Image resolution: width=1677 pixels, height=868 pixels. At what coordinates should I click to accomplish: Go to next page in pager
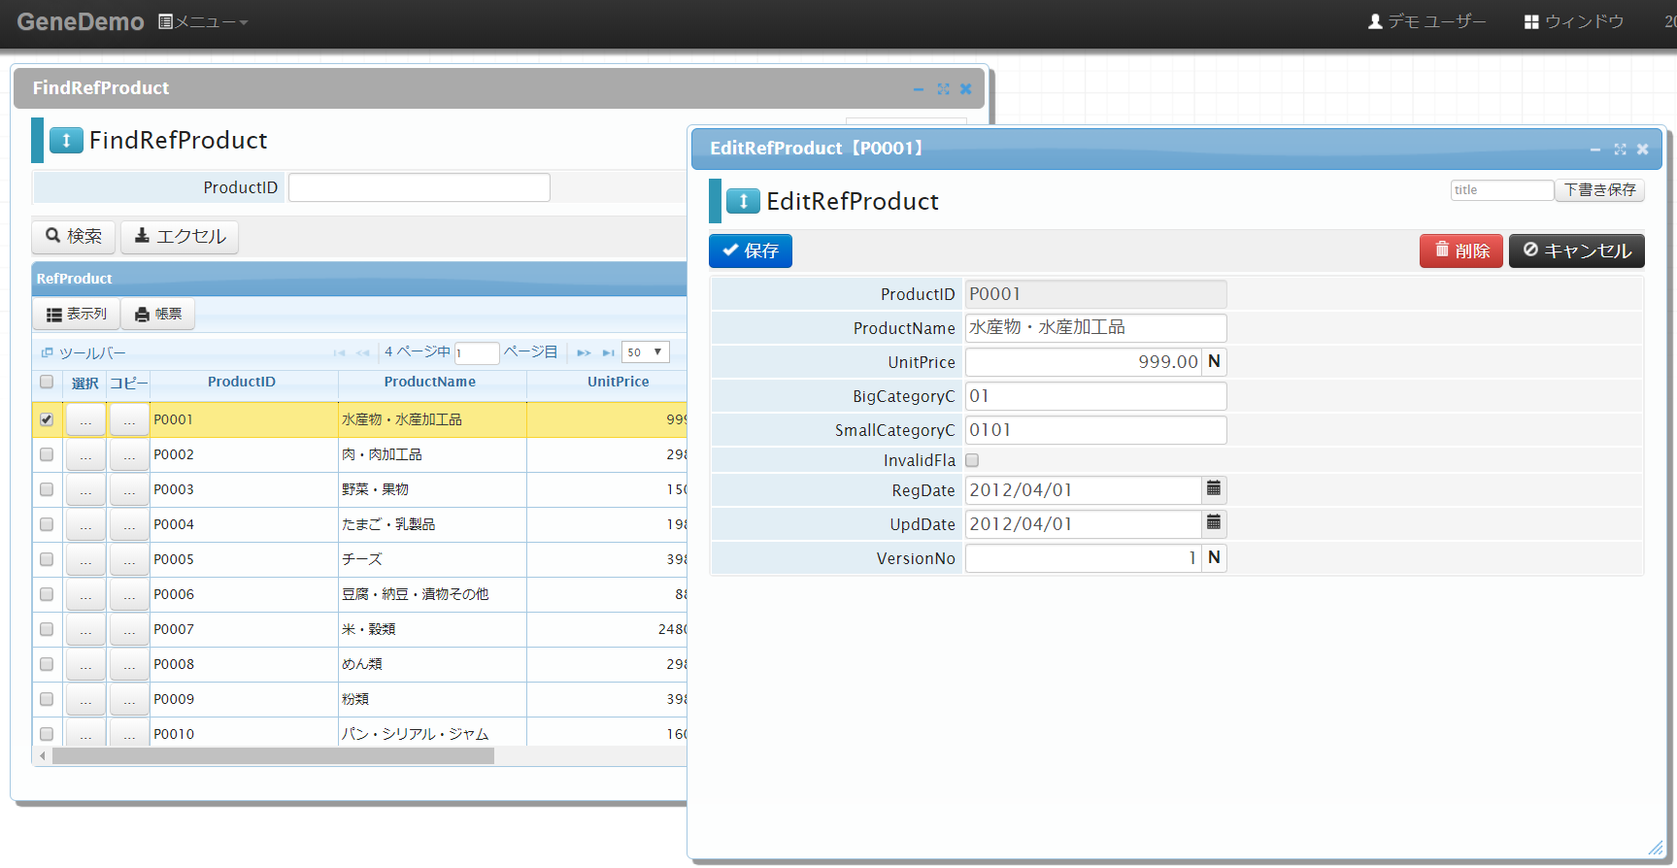584,352
